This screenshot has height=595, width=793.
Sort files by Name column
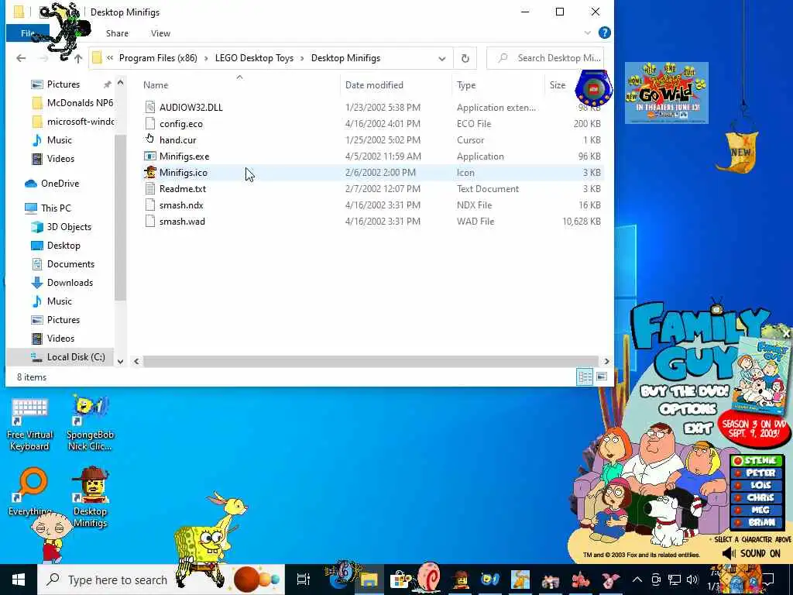[155, 85]
